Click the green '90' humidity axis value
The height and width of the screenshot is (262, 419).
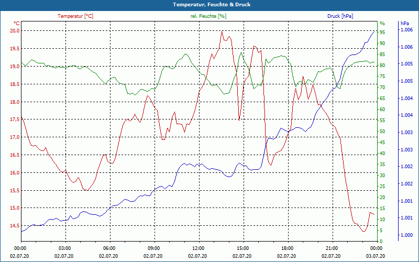382,43
